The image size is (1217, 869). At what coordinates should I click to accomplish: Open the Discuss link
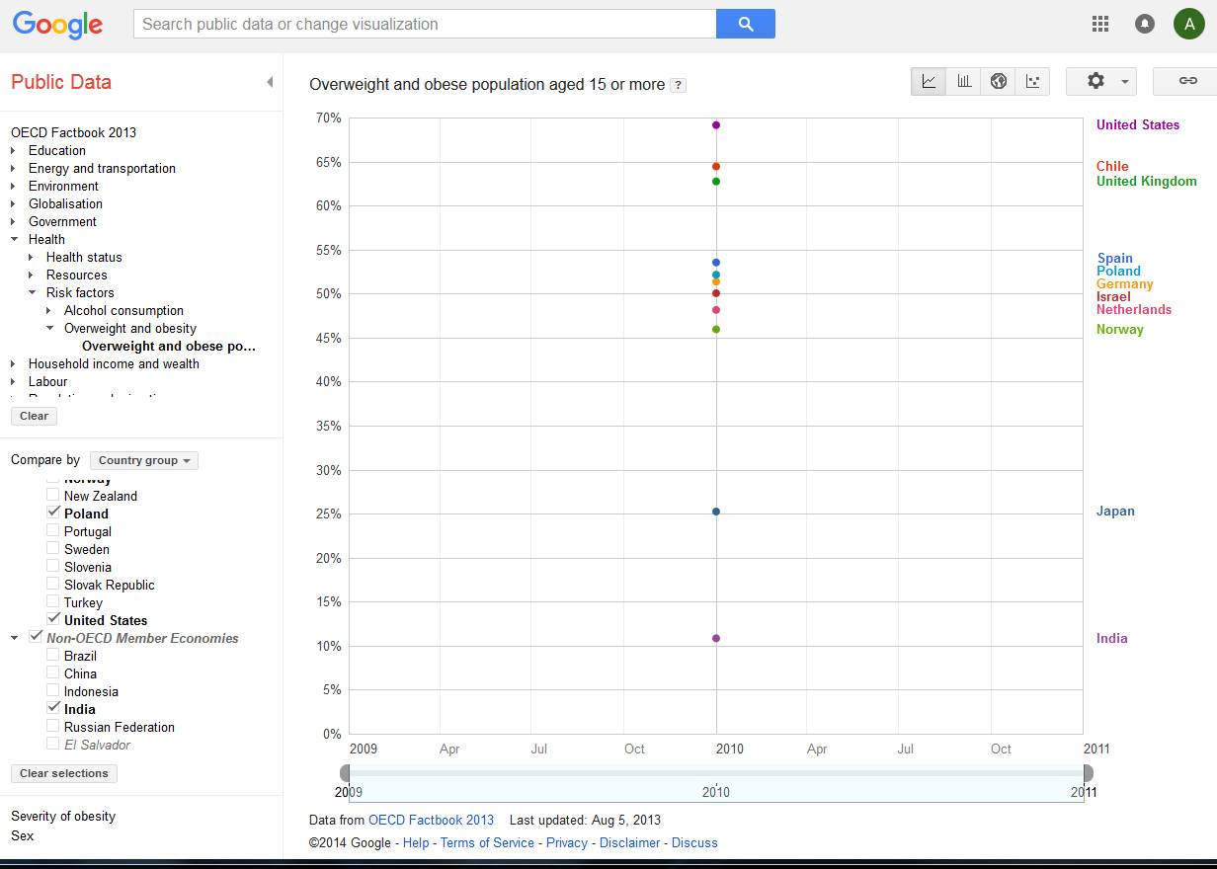(x=694, y=842)
